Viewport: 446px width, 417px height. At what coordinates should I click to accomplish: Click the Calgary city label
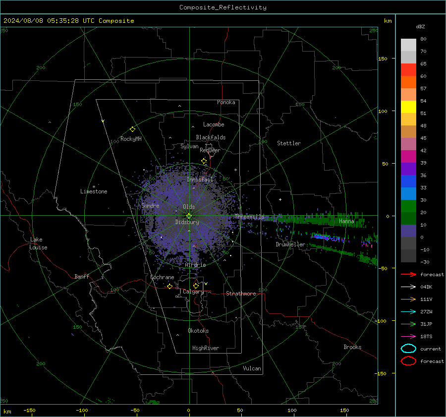[x=193, y=292]
